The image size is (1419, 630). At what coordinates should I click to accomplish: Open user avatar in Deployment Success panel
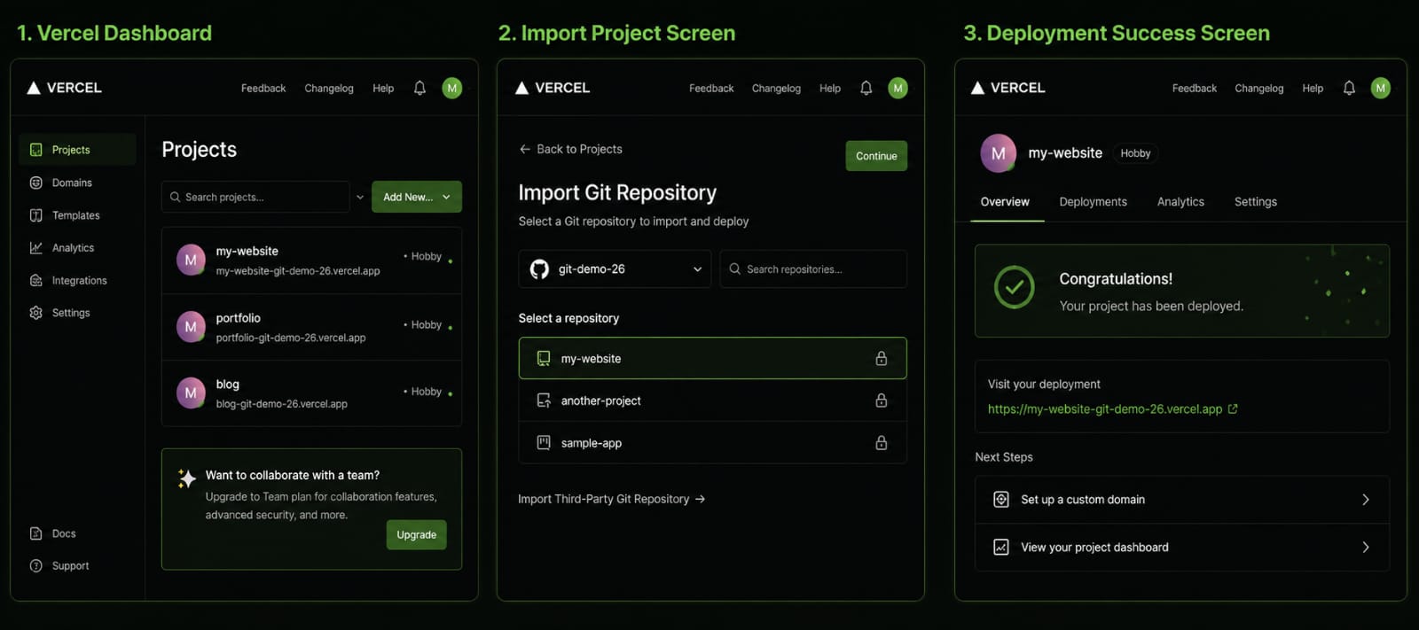[1381, 88]
